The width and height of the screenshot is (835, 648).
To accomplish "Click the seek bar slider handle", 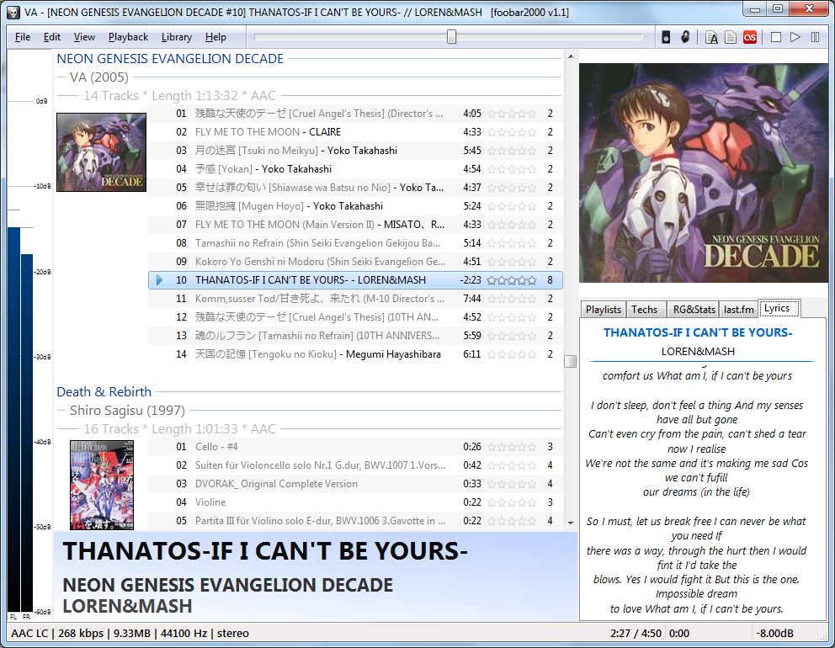I will [451, 37].
